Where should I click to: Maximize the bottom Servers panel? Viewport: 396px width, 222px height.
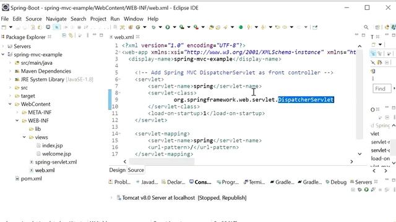[x=394, y=180]
